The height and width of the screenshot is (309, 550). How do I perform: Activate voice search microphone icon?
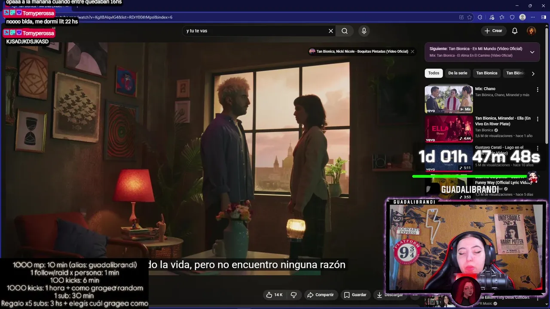point(364,31)
